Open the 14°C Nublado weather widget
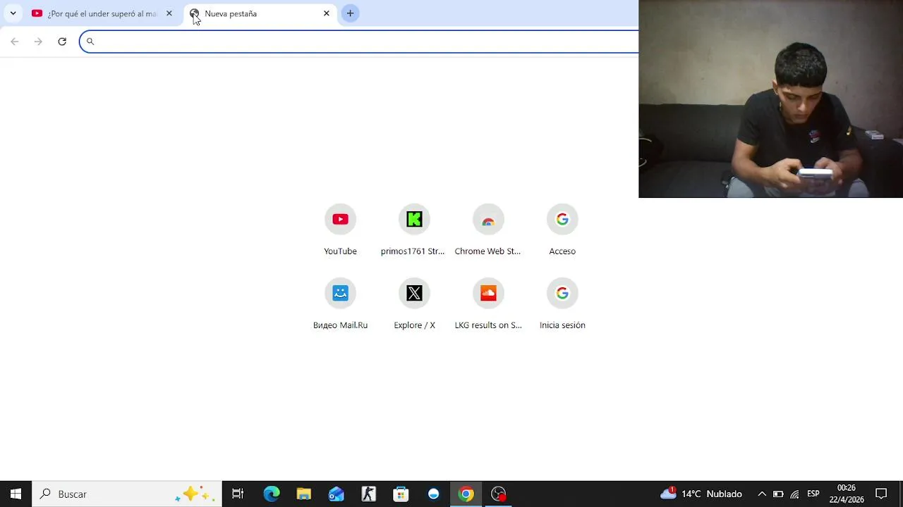This screenshot has width=903, height=507. click(x=701, y=494)
